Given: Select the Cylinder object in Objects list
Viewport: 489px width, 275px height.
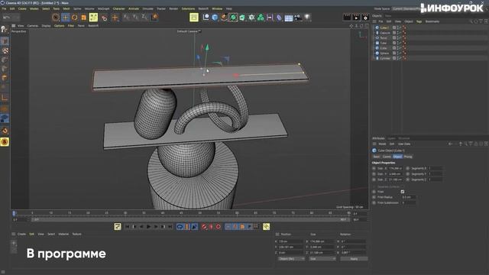Looking at the screenshot, I should (x=385, y=58).
